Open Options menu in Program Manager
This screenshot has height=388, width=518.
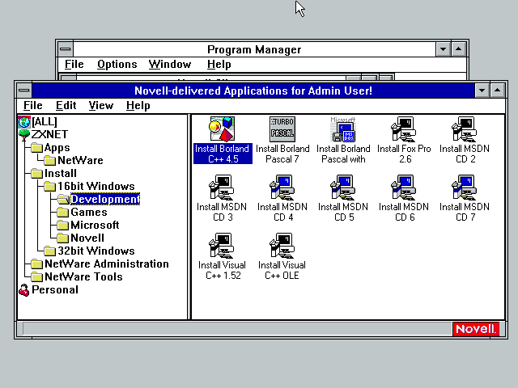click(x=117, y=65)
